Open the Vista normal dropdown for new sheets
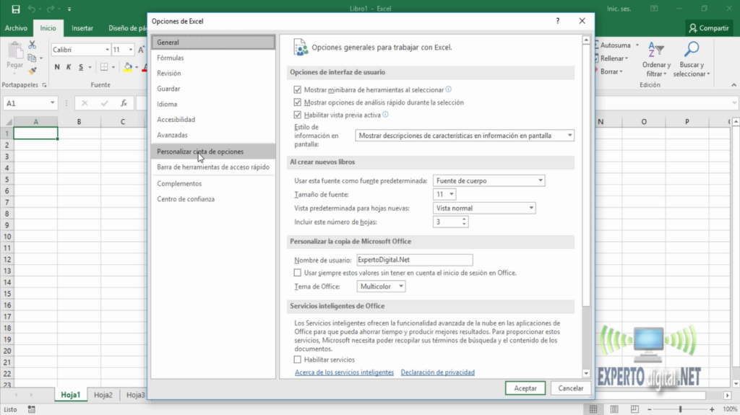 click(483, 208)
